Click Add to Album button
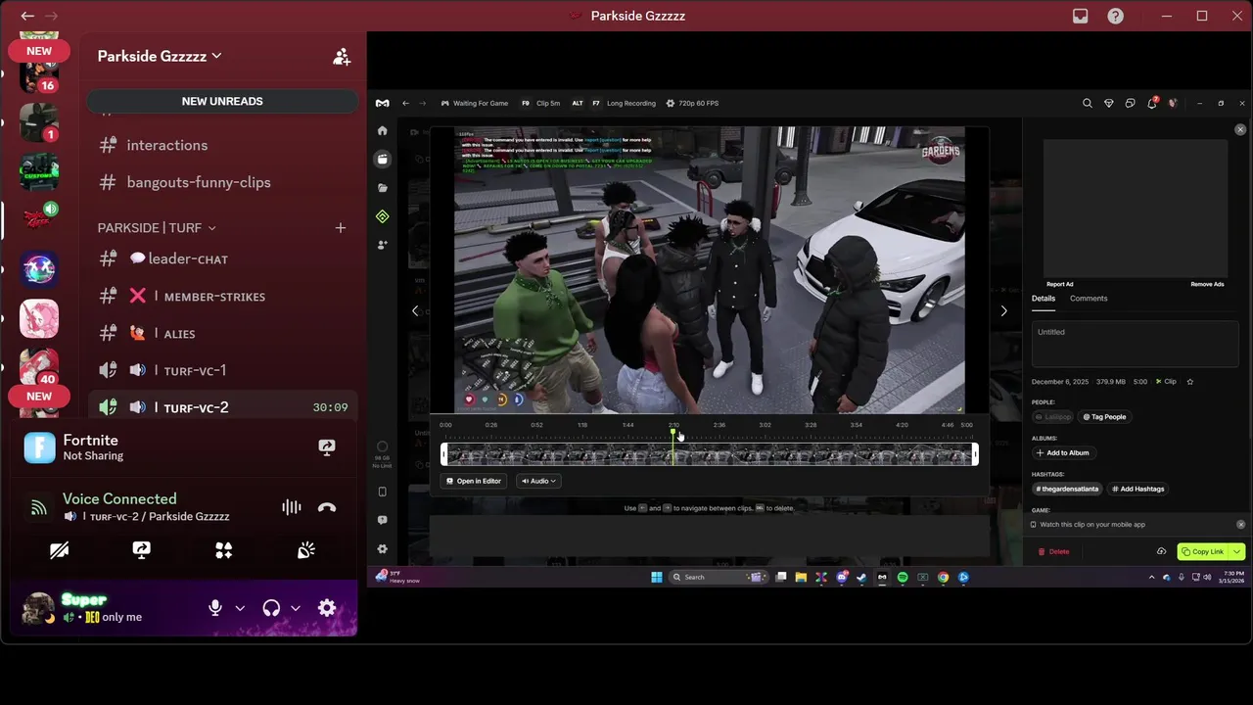Viewport: 1253px width, 705px height. tap(1063, 452)
